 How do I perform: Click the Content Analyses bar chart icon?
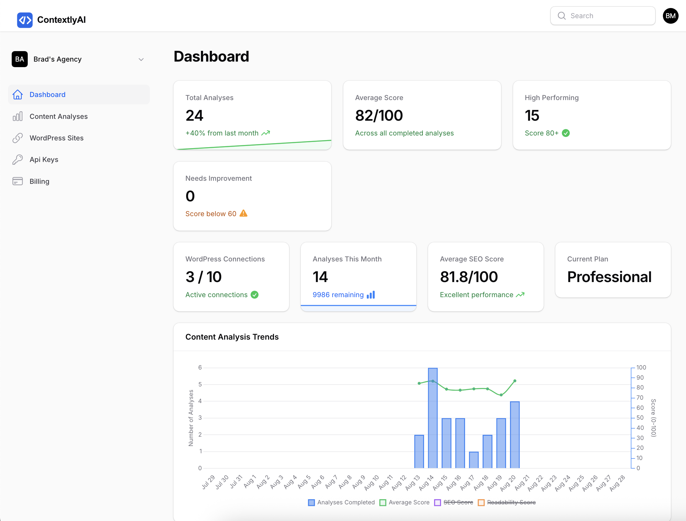click(x=18, y=116)
